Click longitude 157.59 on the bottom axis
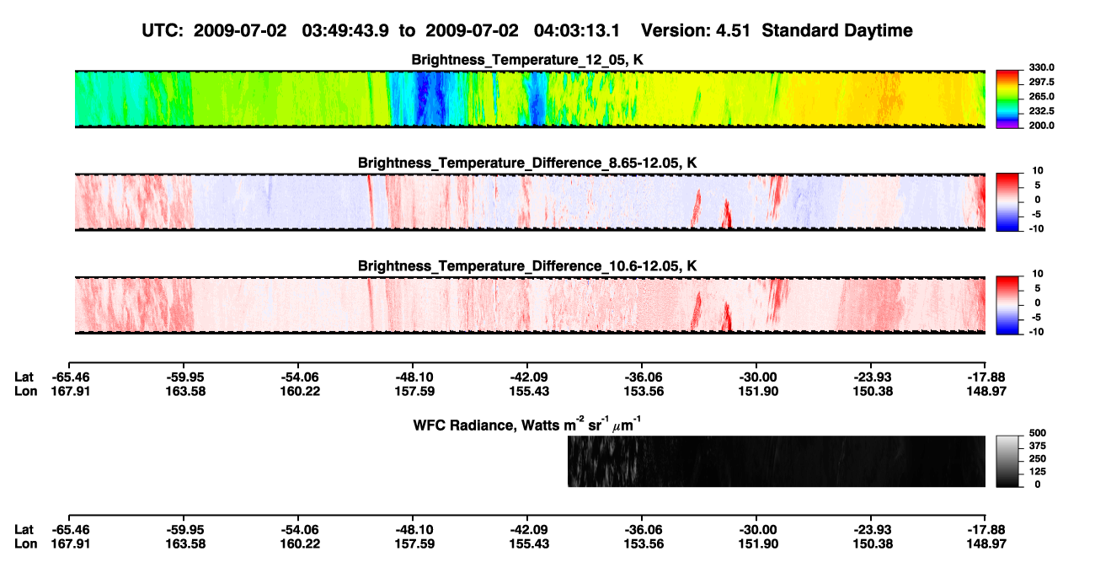Image resolution: width=1095 pixels, height=562 pixels. click(x=413, y=543)
